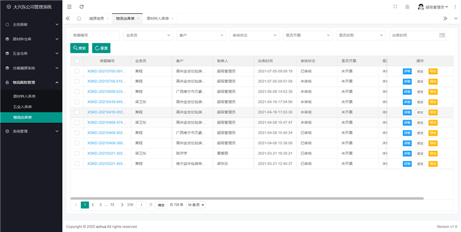Close the 原材料入库单 tab
The height and width of the screenshot is (232, 461).
[x=172, y=18]
